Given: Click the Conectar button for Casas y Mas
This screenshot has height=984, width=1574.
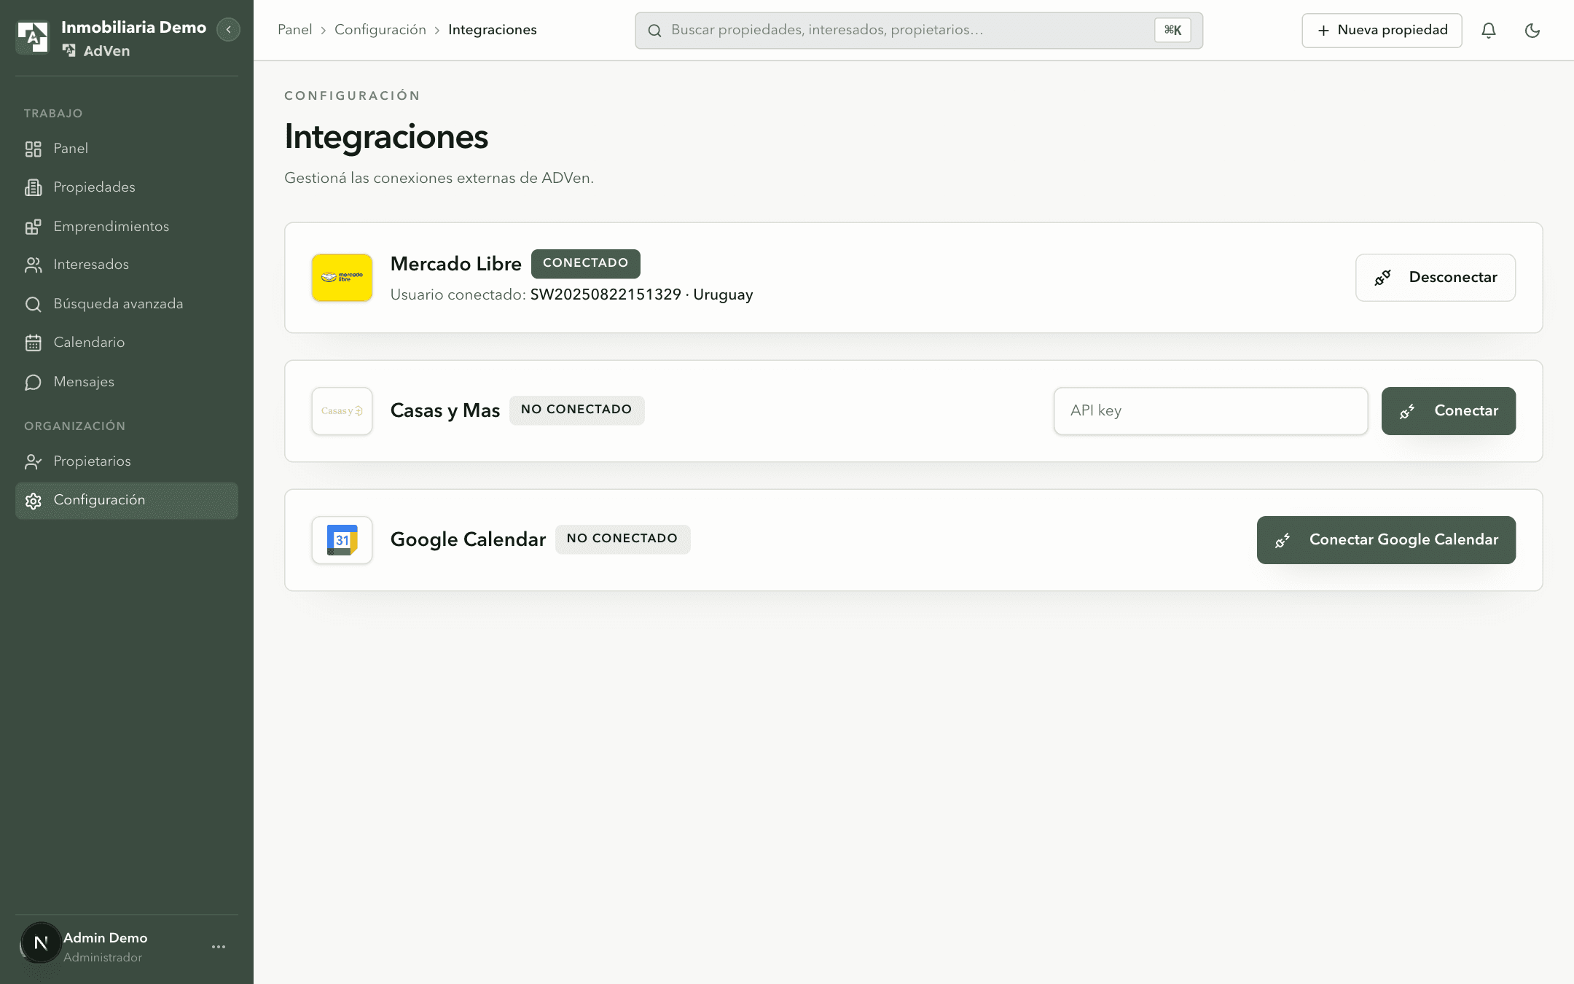Looking at the screenshot, I should [1449, 411].
